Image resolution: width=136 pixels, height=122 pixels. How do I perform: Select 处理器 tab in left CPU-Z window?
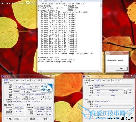pos(6,80)
